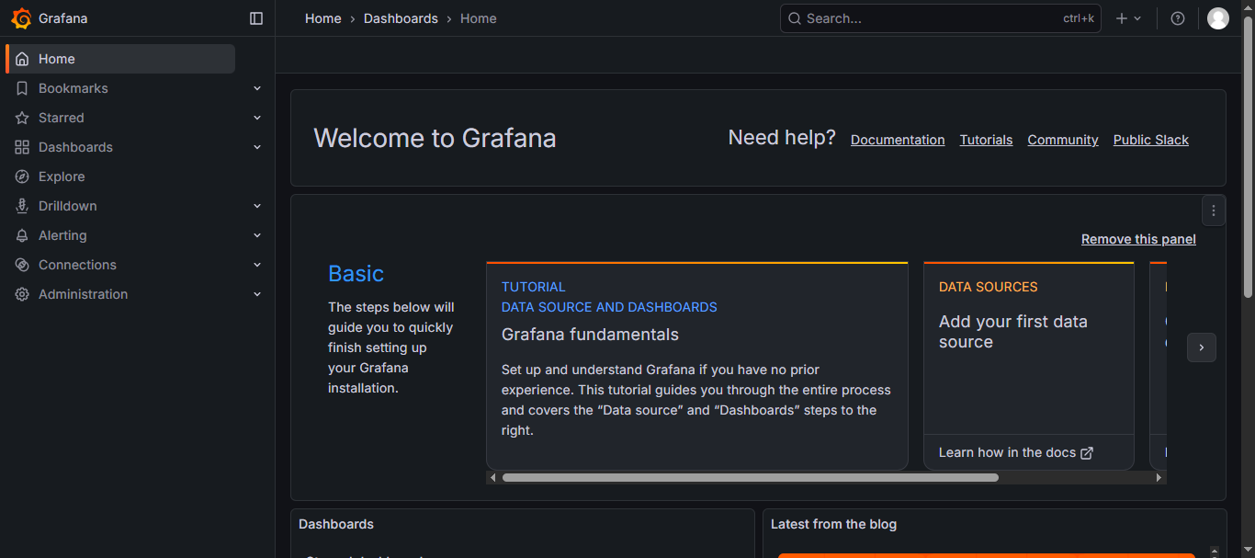This screenshot has width=1255, height=558.
Task: Click the DATA SOURCES label
Action: 988,287
